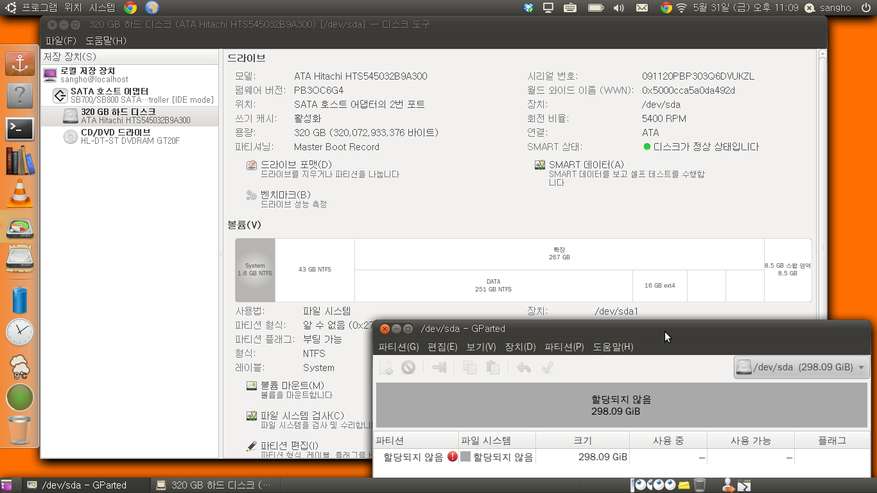Click the GParted undo last operation icon
This screenshot has width=877, height=493.
coord(524,367)
